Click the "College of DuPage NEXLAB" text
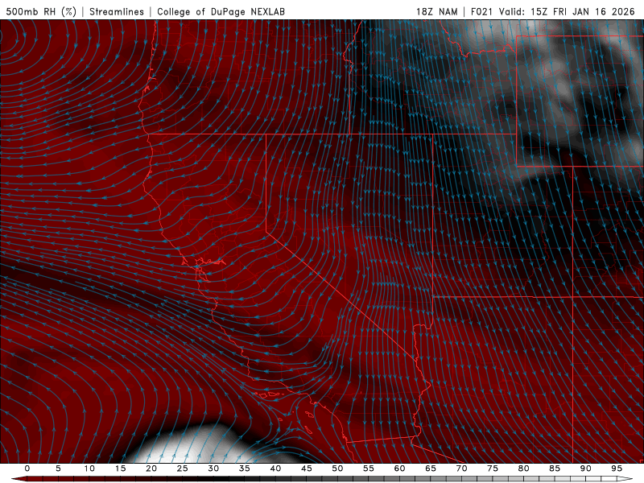This screenshot has height=483, width=644. click(221, 11)
